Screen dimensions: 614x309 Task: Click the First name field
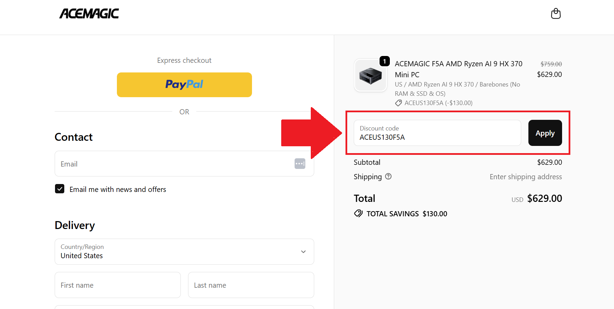[x=117, y=285]
